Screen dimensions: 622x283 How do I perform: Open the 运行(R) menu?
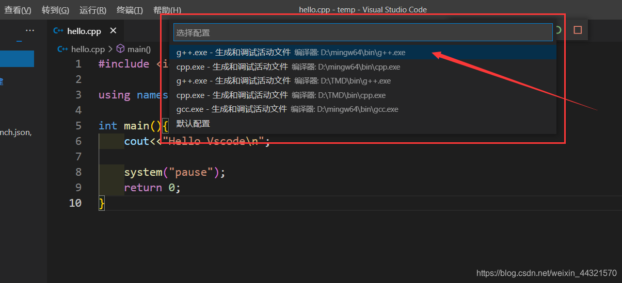click(x=93, y=10)
